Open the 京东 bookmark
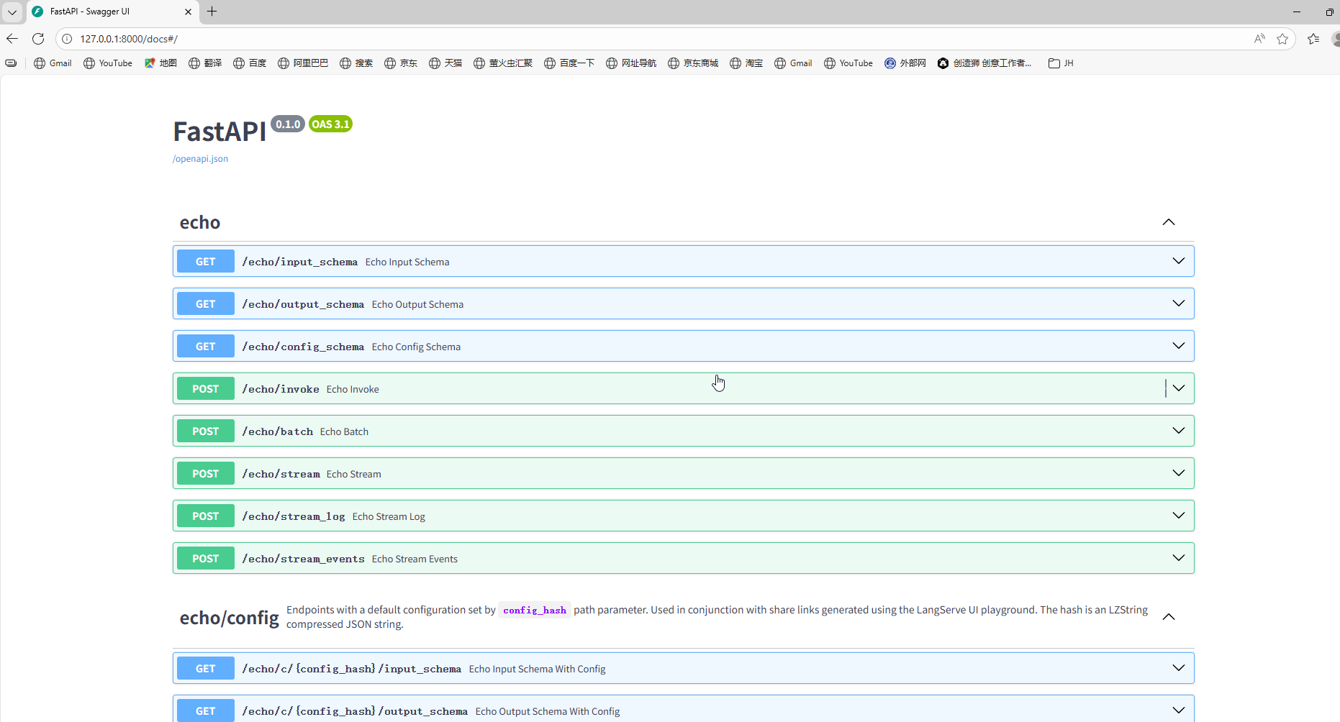 [x=401, y=63]
